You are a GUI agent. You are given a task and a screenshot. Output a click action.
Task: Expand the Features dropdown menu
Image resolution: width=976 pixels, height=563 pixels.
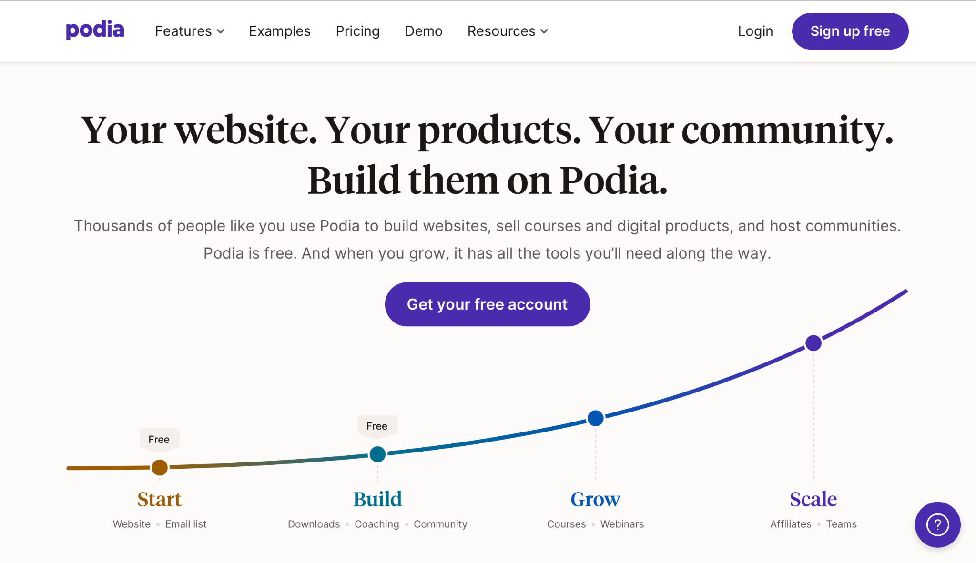[189, 31]
